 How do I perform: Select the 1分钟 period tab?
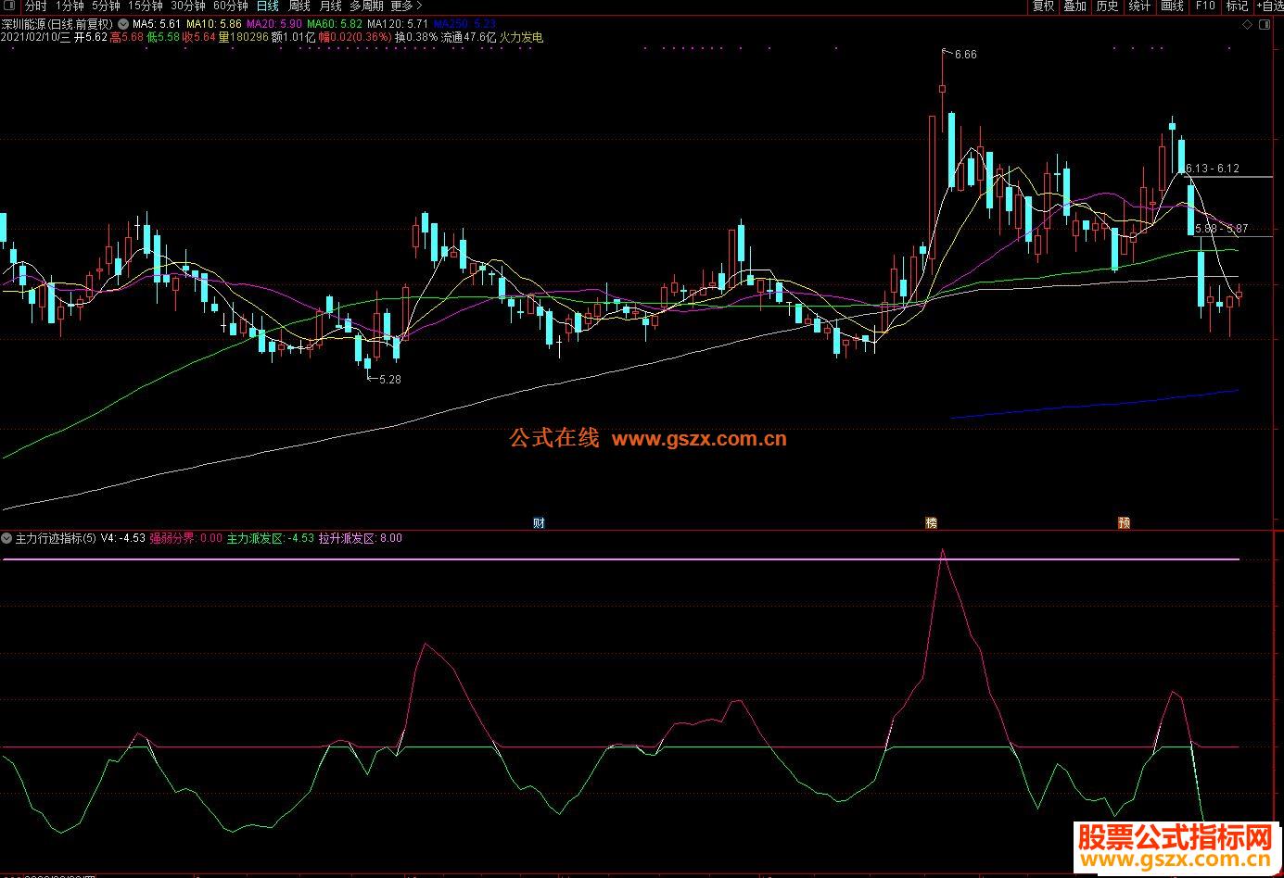(70, 6)
